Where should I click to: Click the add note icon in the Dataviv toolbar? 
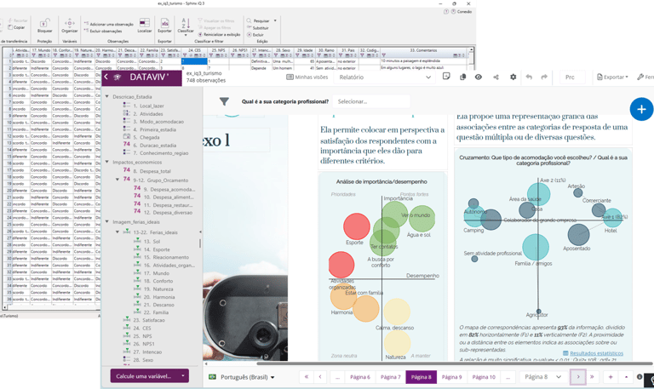(446, 77)
